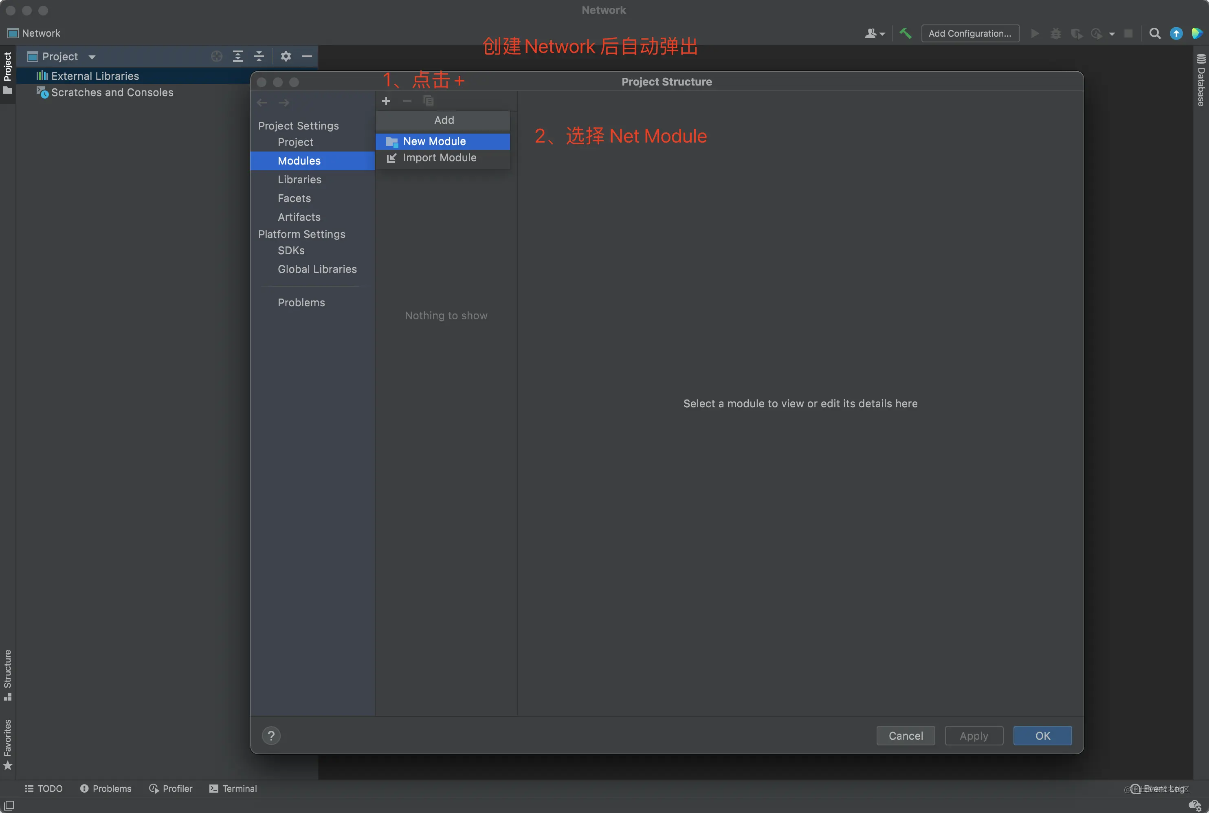Screen dimensions: 1209x813
Task: Click the Network breadcrumb in navigation bar
Action: tap(34, 33)
